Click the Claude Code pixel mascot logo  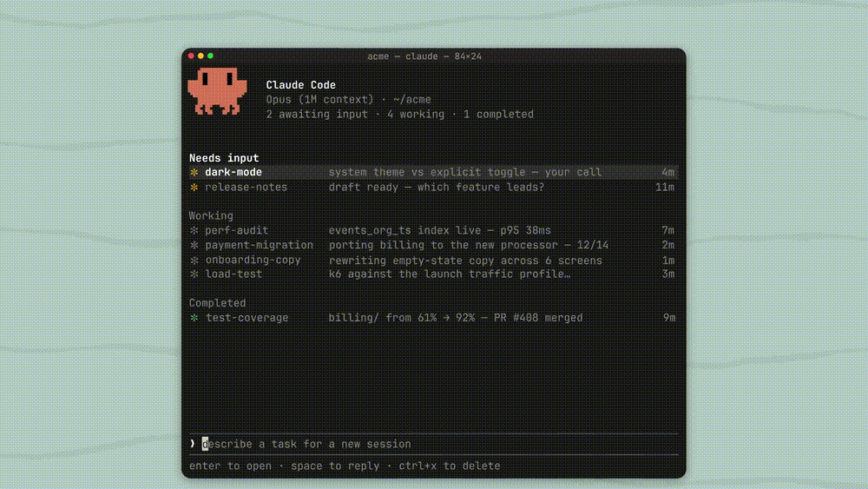(217, 91)
